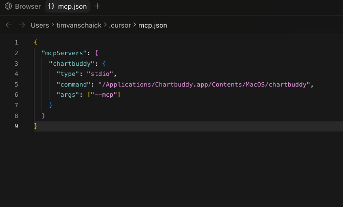Click the purple opening brace after mcpServers
Image resolution: width=343 pixels, height=207 pixels.
(x=96, y=53)
